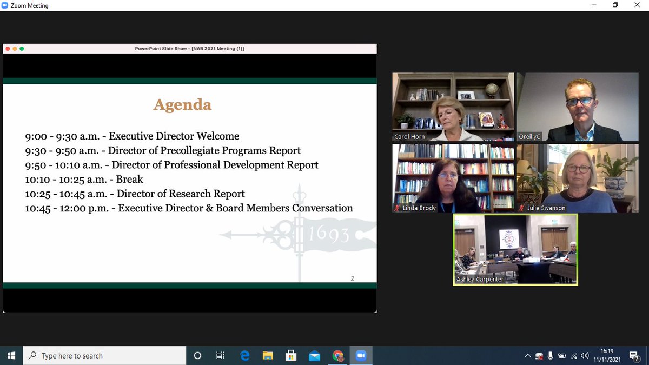Open Microsoft Edge from the taskbar
This screenshot has width=649, height=365.
coord(244,355)
